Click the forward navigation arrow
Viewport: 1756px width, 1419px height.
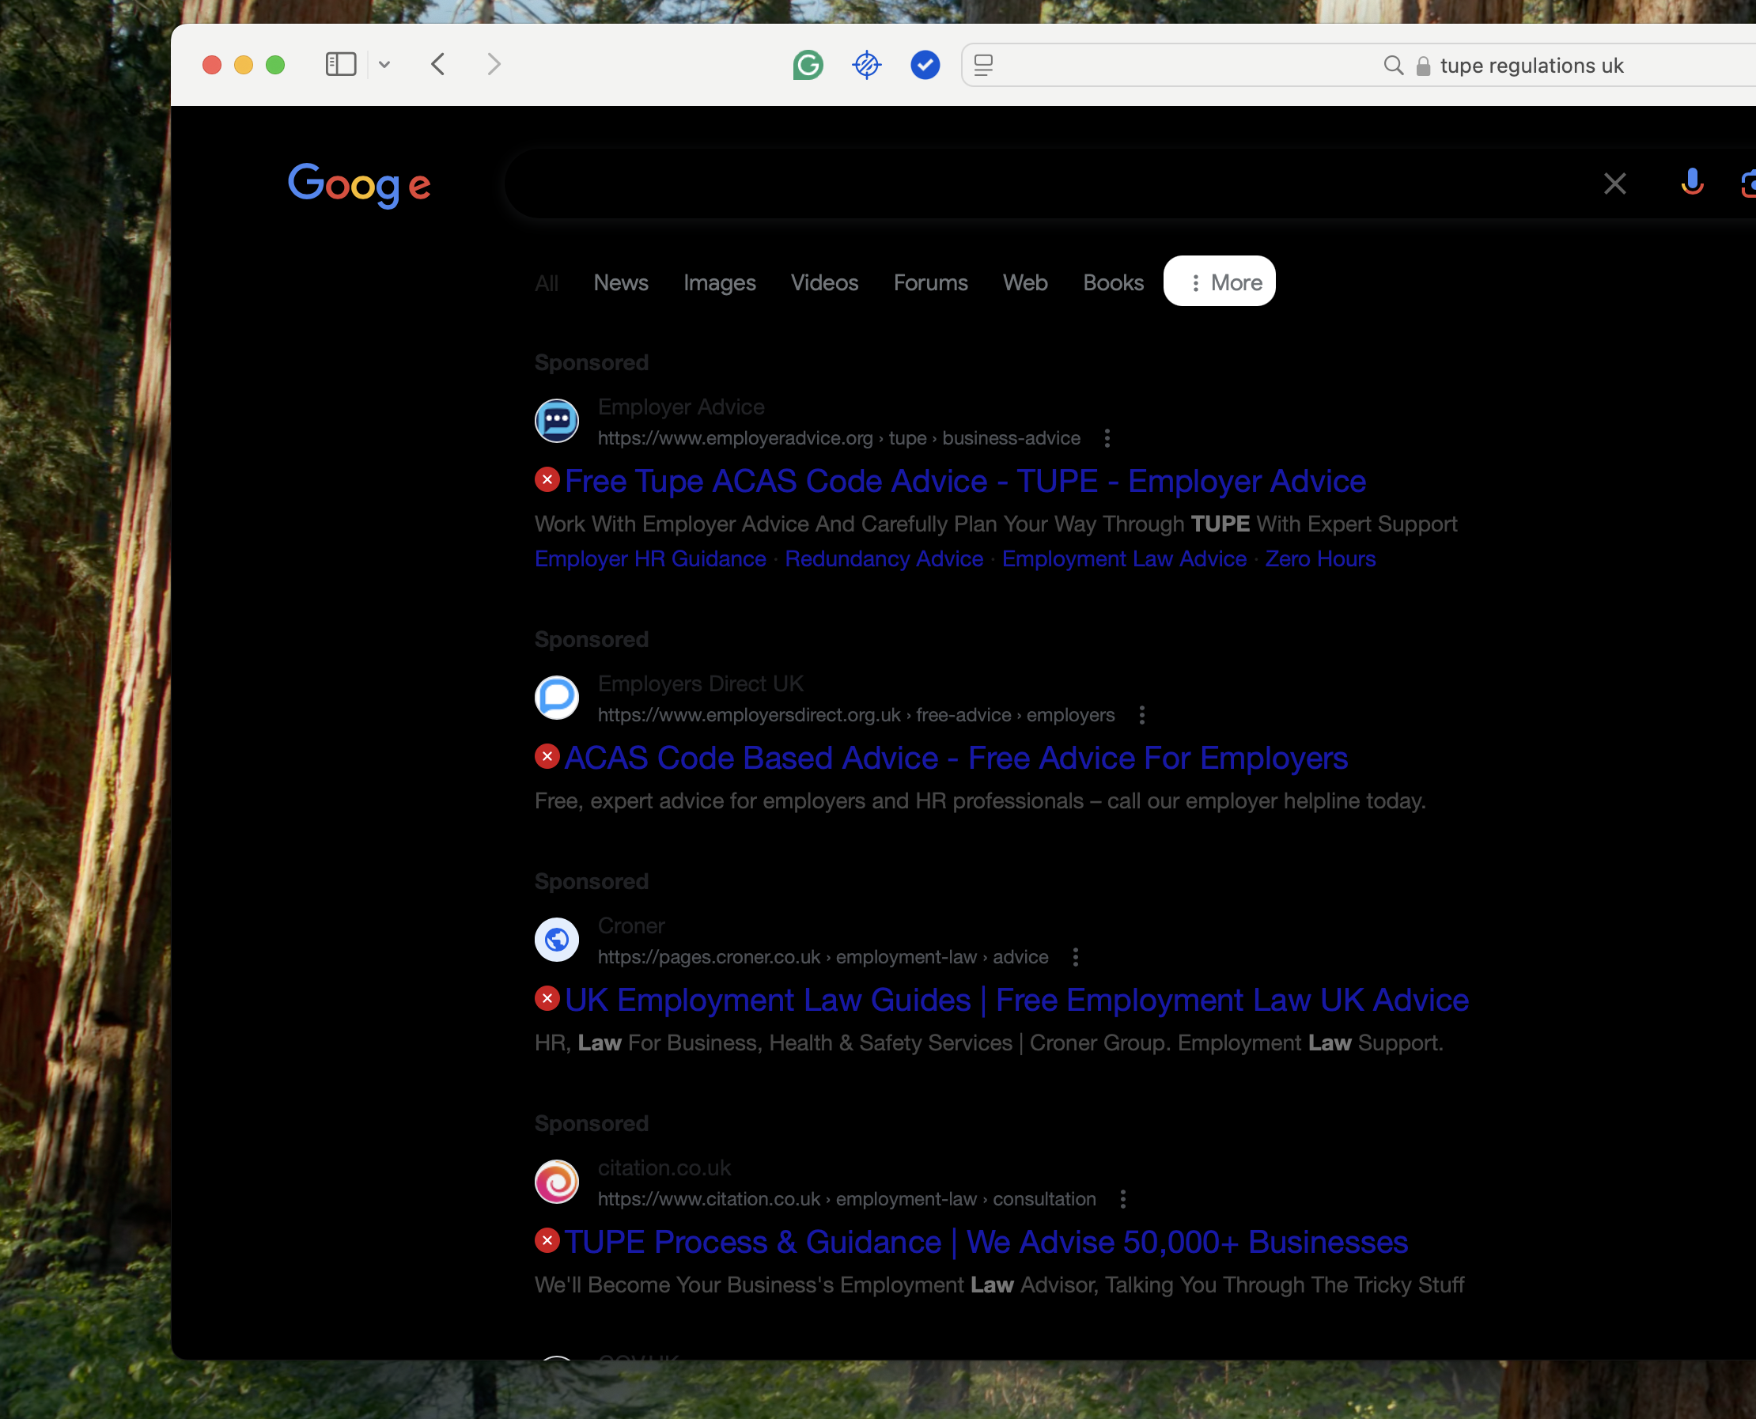(493, 65)
